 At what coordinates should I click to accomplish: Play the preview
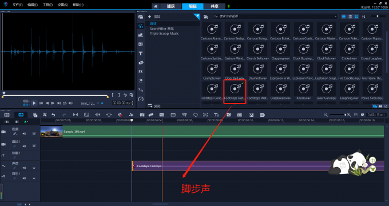[34, 103]
